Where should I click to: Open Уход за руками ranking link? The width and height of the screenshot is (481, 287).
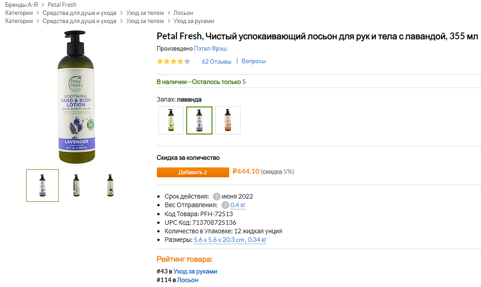[195, 271]
